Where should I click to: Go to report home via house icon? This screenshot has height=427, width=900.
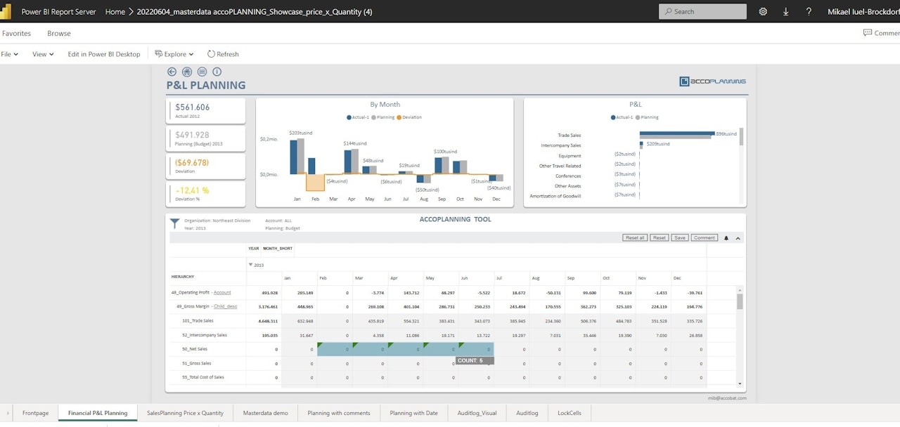point(187,72)
